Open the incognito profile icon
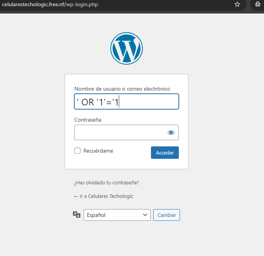This screenshot has width=264, height=256. pos(257,4)
